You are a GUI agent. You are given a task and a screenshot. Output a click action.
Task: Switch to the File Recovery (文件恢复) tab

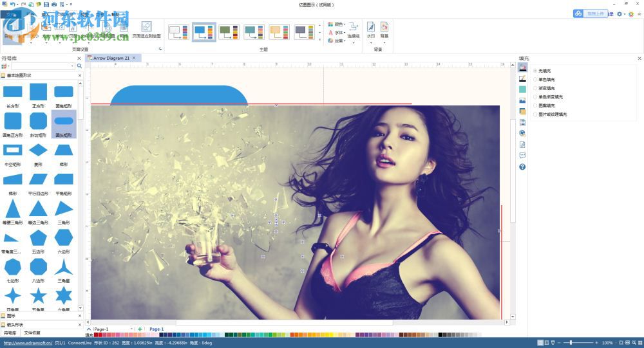(x=32, y=333)
